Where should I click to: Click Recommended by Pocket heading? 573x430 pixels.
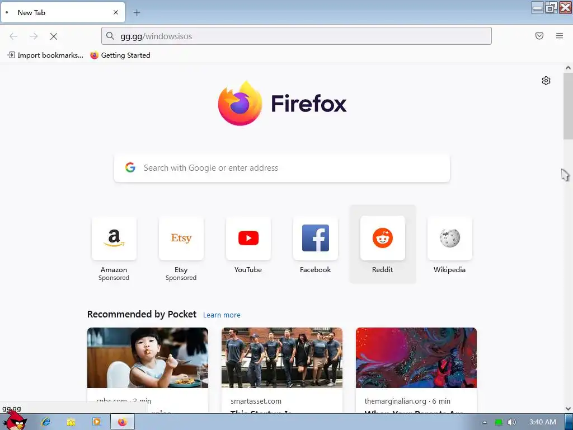[x=142, y=315]
